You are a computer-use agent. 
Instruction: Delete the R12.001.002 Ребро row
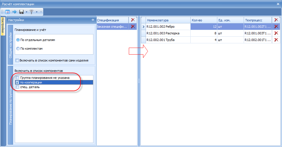[276, 27]
